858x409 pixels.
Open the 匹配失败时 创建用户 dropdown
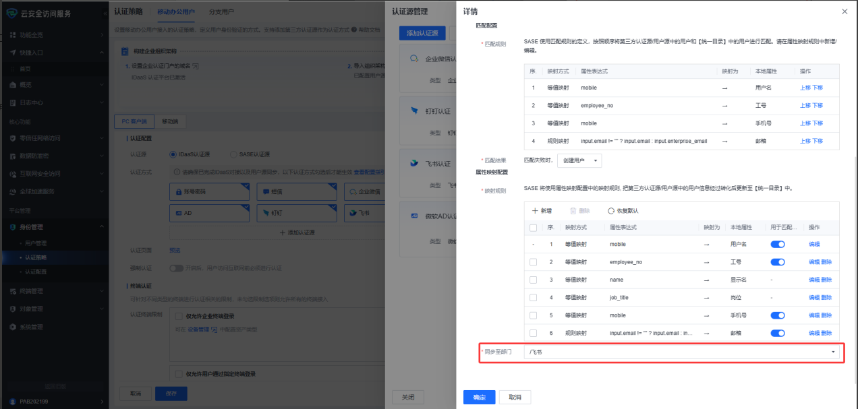(579, 160)
